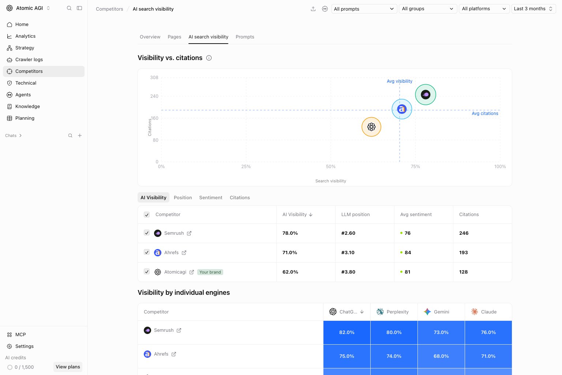Show info about Visibility vs. citations
Screen dimensions: 562x375
(x=209, y=58)
